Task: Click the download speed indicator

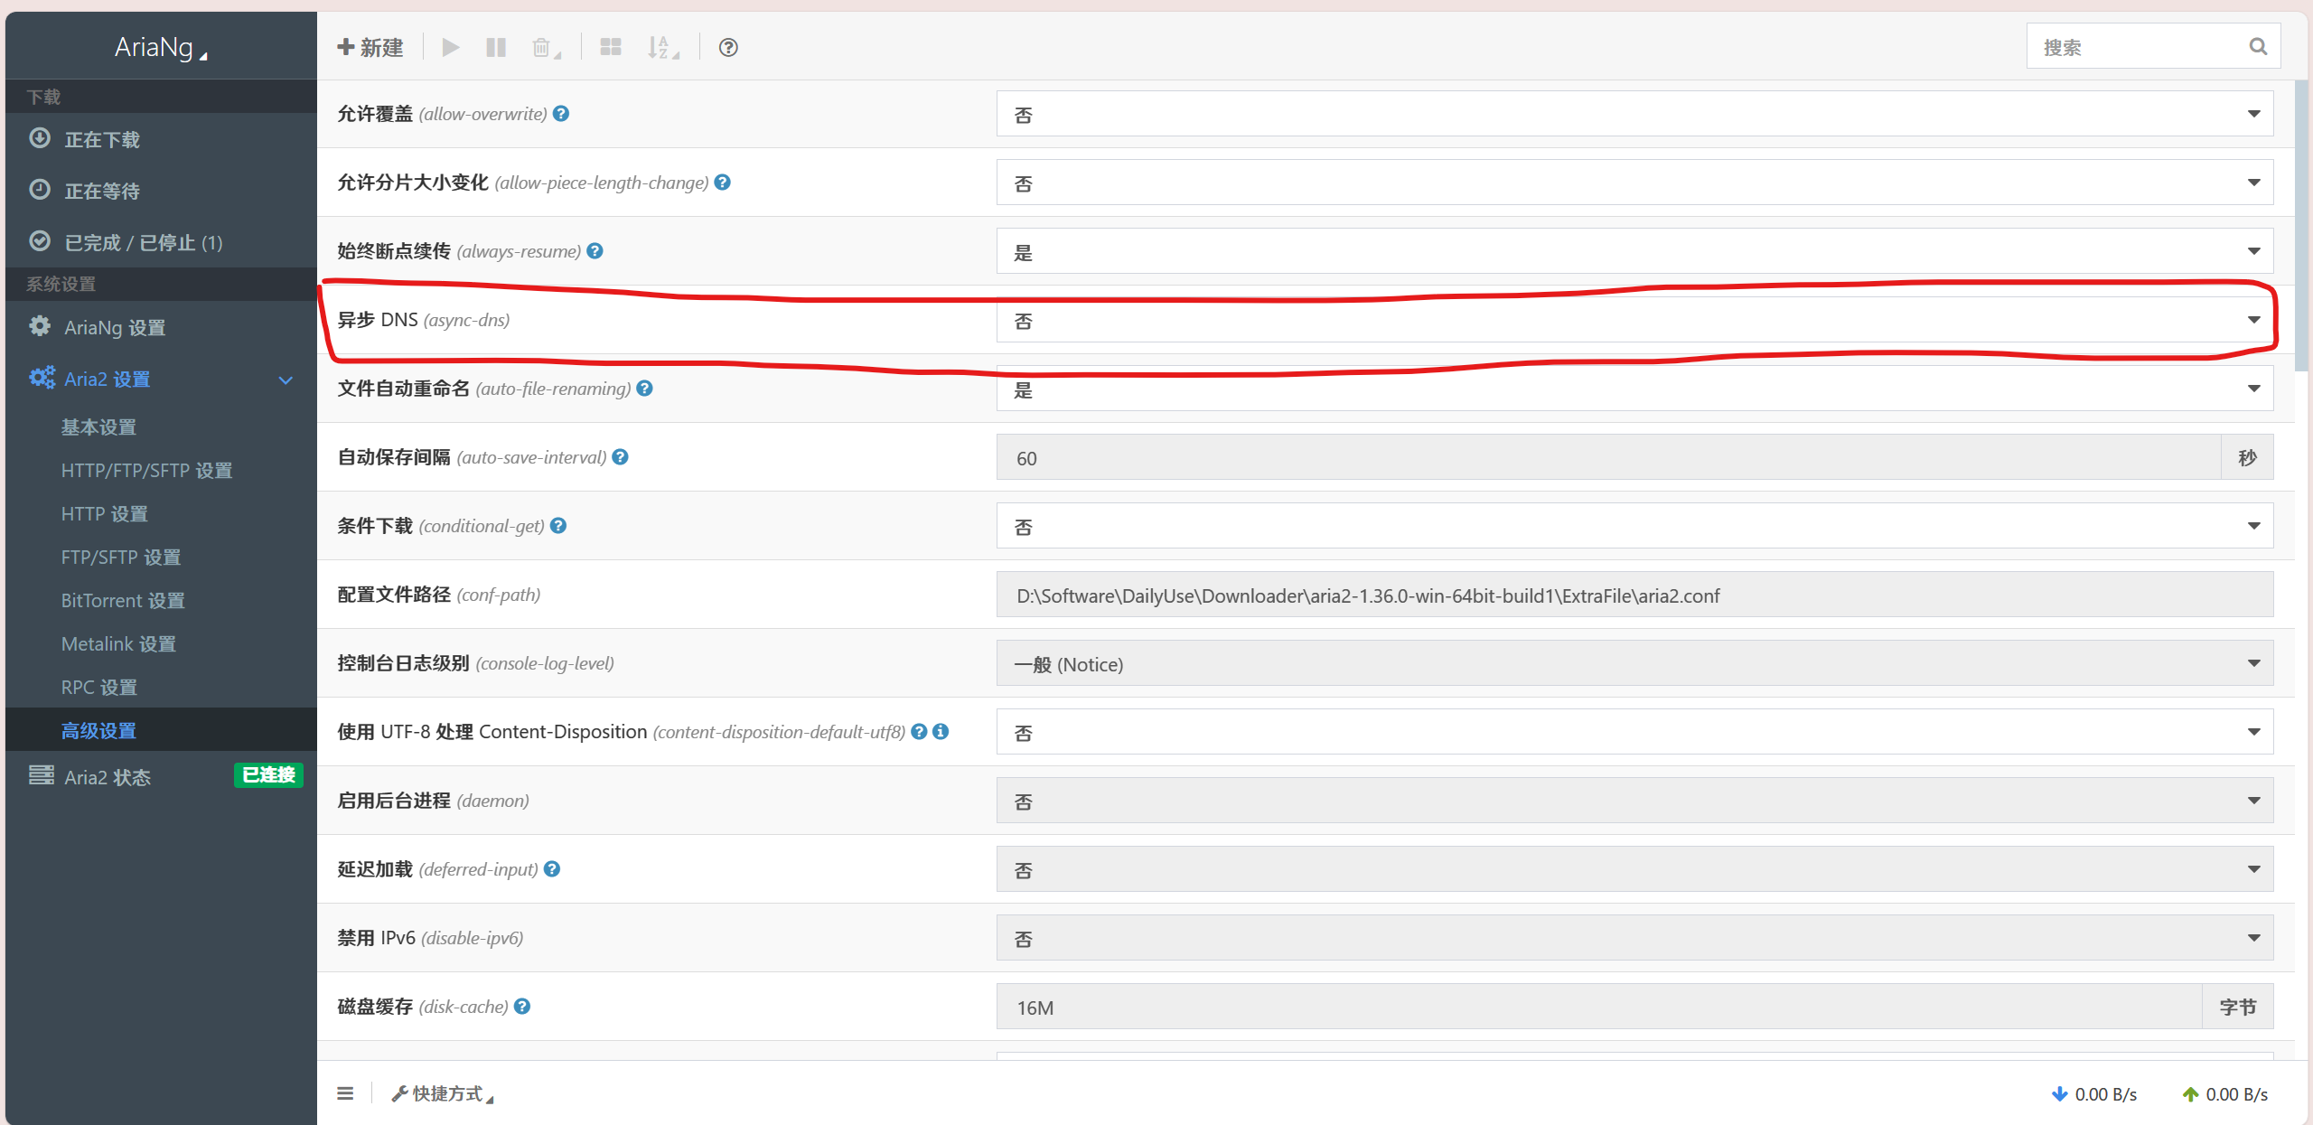Action: (2093, 1093)
